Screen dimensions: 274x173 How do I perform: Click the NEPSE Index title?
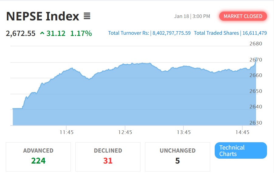click(x=43, y=16)
